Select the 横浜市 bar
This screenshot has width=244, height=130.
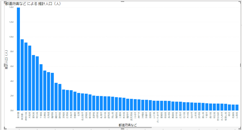[56, 96]
